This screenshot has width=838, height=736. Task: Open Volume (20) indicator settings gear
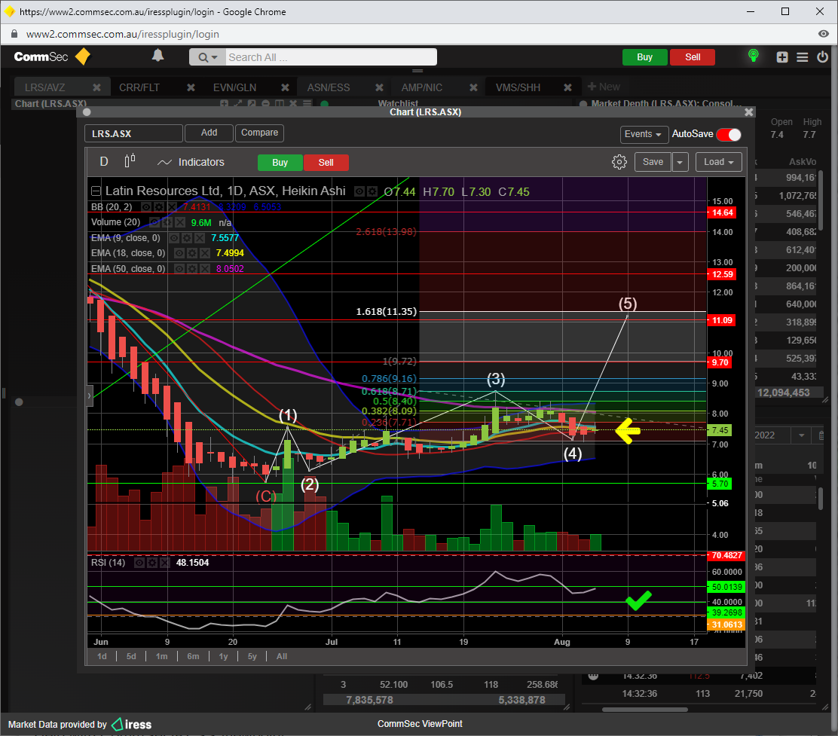(167, 222)
